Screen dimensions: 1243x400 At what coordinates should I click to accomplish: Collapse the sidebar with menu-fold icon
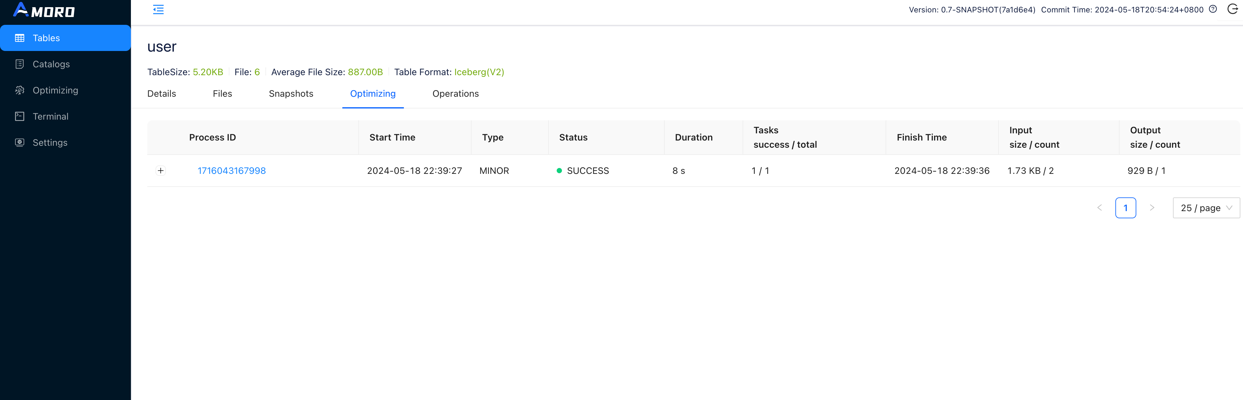(158, 9)
